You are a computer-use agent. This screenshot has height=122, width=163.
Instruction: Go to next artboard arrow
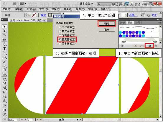(x=38, y=120)
